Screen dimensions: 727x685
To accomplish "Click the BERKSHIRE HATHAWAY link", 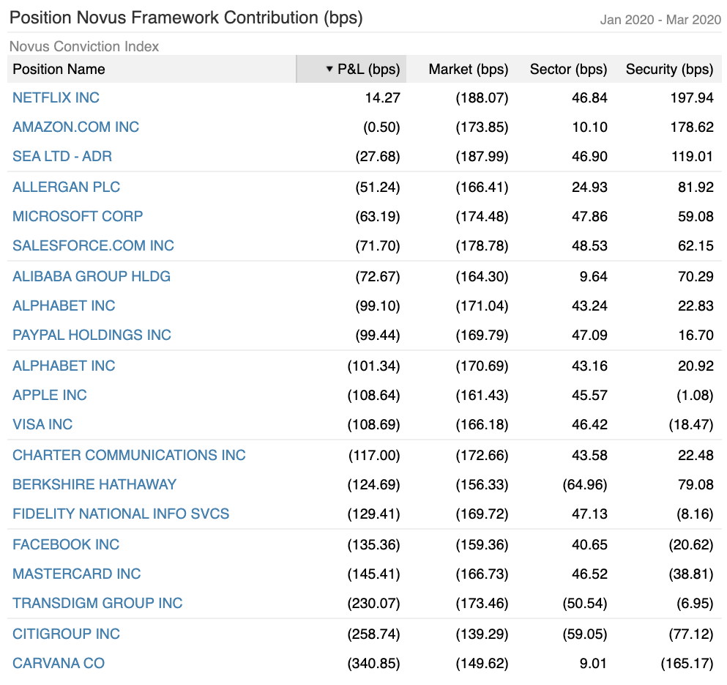I will click(x=94, y=484).
